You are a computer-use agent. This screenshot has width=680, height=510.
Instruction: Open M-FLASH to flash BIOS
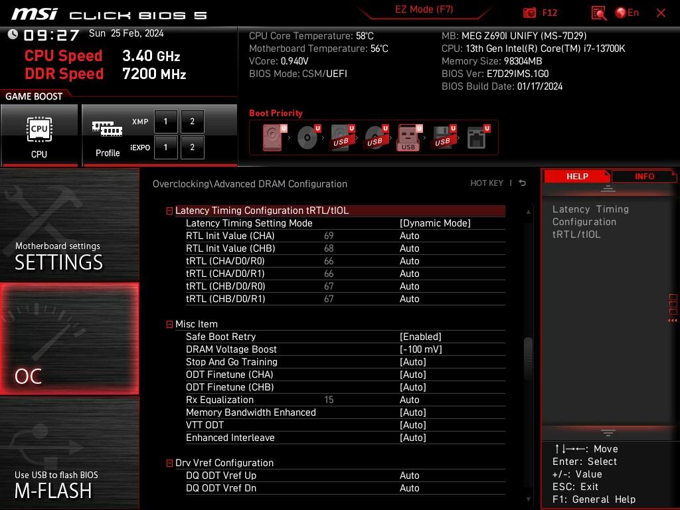click(x=69, y=453)
